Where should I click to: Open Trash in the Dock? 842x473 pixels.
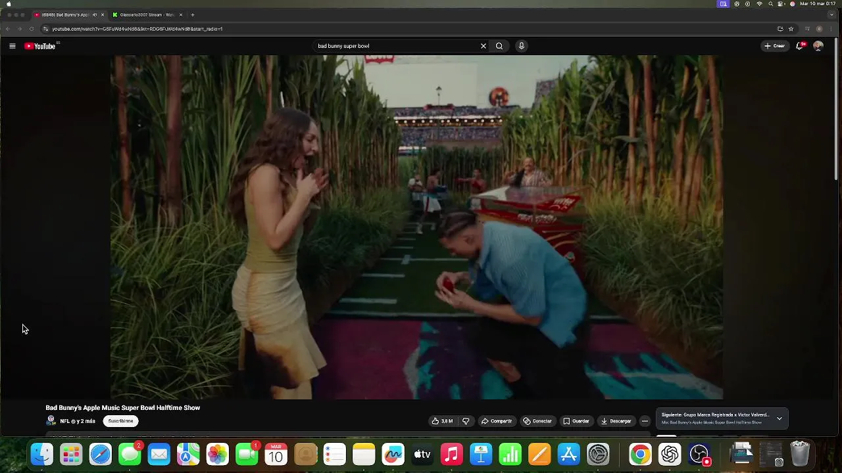click(800, 455)
